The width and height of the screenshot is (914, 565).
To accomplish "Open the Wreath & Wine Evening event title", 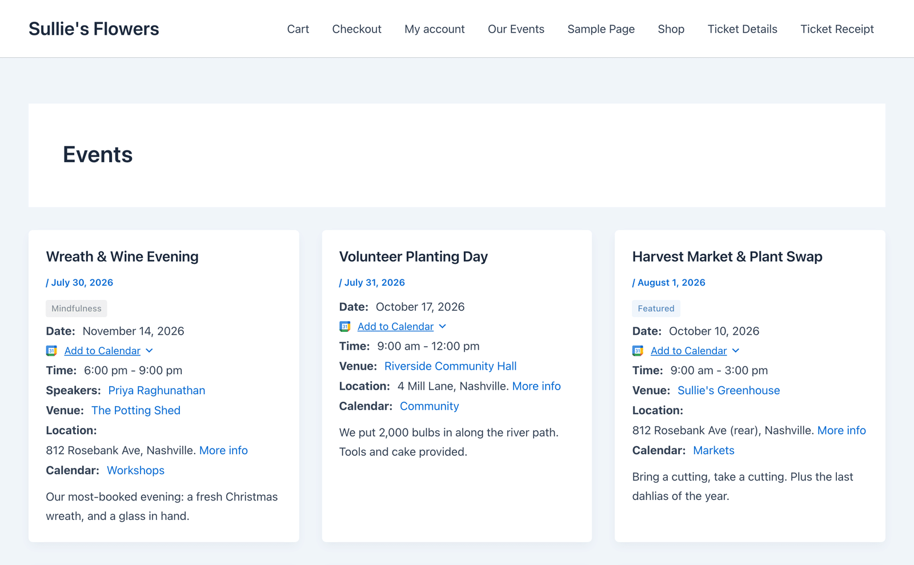I will pos(122,257).
